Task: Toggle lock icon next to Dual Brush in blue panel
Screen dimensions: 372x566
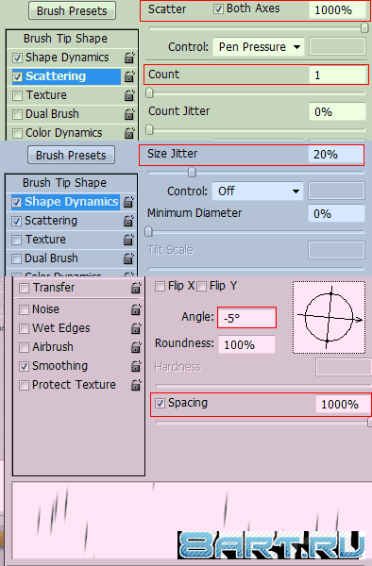Action: [128, 258]
